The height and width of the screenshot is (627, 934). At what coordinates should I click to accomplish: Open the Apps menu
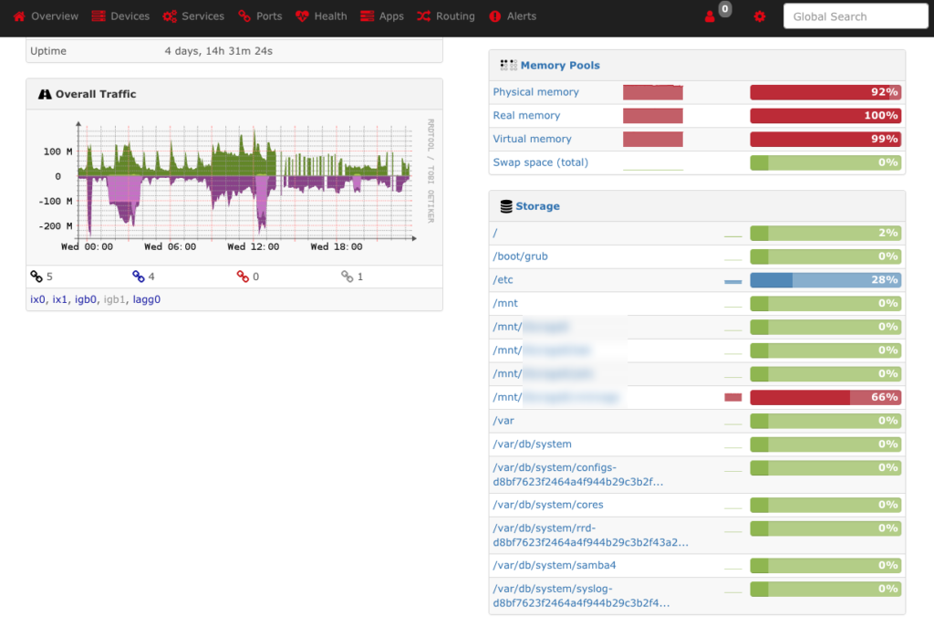pyautogui.click(x=382, y=16)
